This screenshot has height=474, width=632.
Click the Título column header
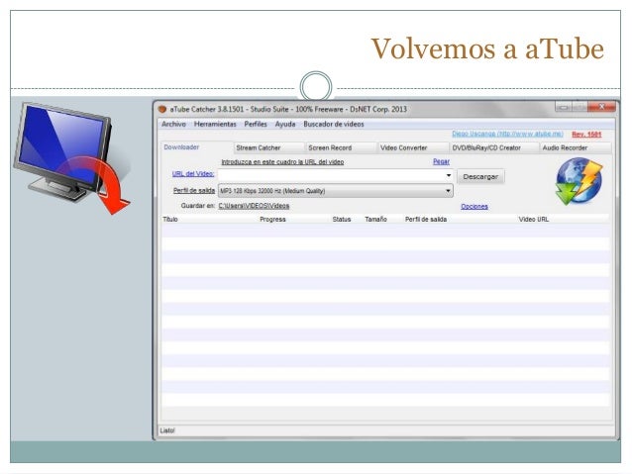pos(170,219)
